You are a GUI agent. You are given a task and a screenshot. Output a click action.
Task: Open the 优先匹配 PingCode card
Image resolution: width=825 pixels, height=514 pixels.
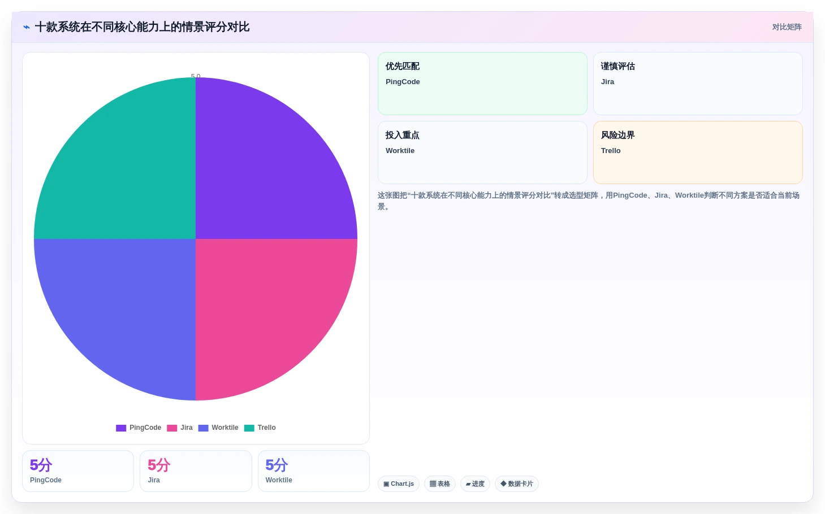[x=482, y=84]
